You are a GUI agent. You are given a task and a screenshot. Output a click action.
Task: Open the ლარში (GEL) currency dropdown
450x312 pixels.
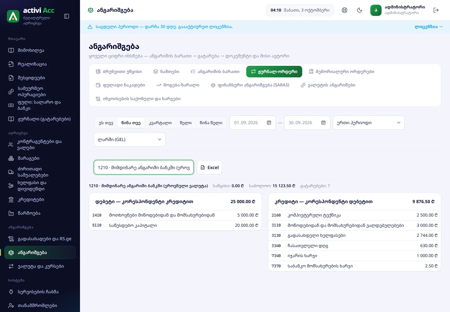coord(130,139)
